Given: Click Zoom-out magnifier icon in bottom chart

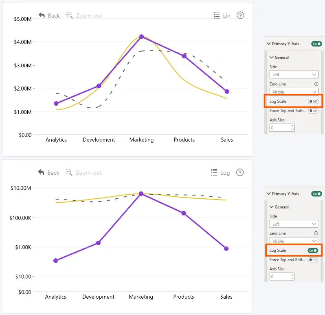Looking at the screenshot, I should pos(69,172).
